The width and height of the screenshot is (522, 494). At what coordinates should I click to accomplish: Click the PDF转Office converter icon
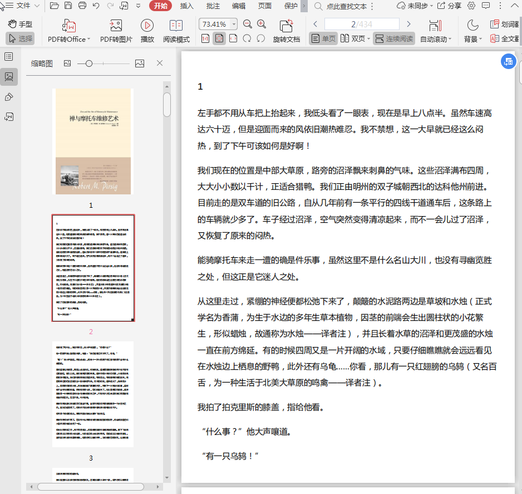point(70,26)
